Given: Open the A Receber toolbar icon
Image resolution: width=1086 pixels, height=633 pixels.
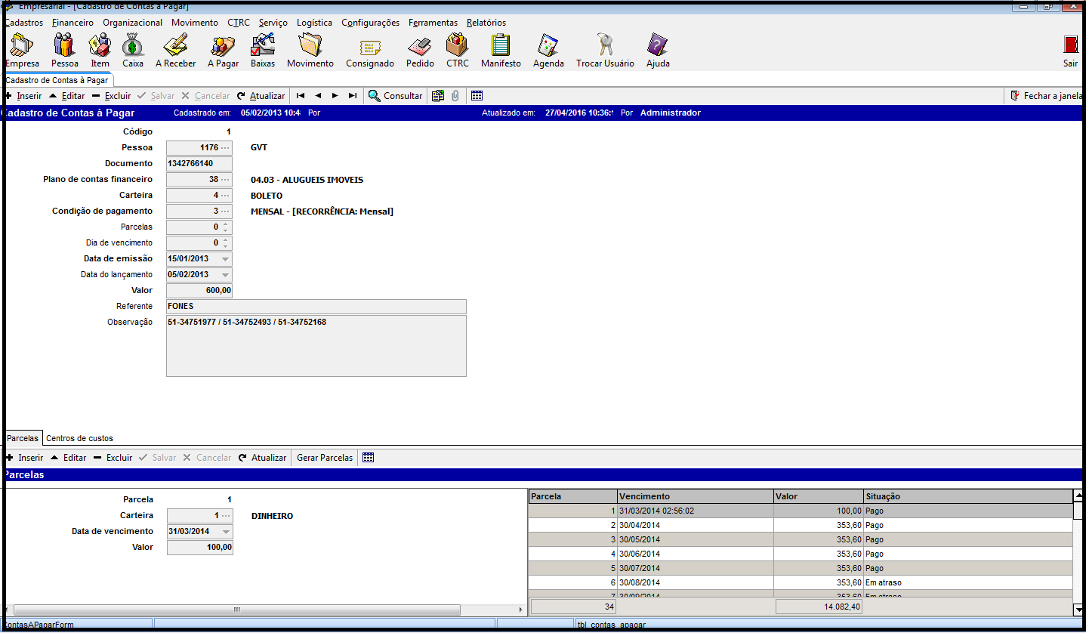Looking at the screenshot, I should (x=175, y=47).
